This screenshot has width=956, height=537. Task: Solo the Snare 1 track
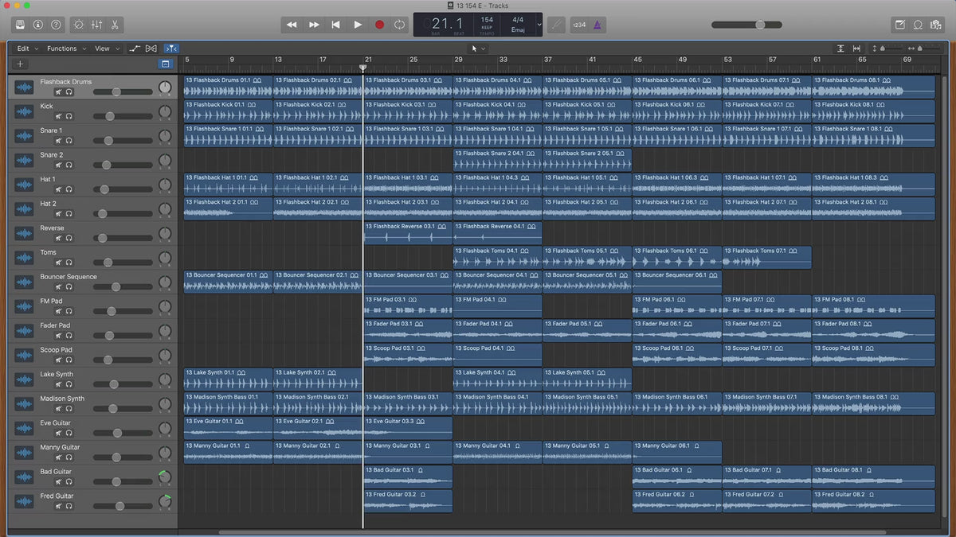pos(69,141)
